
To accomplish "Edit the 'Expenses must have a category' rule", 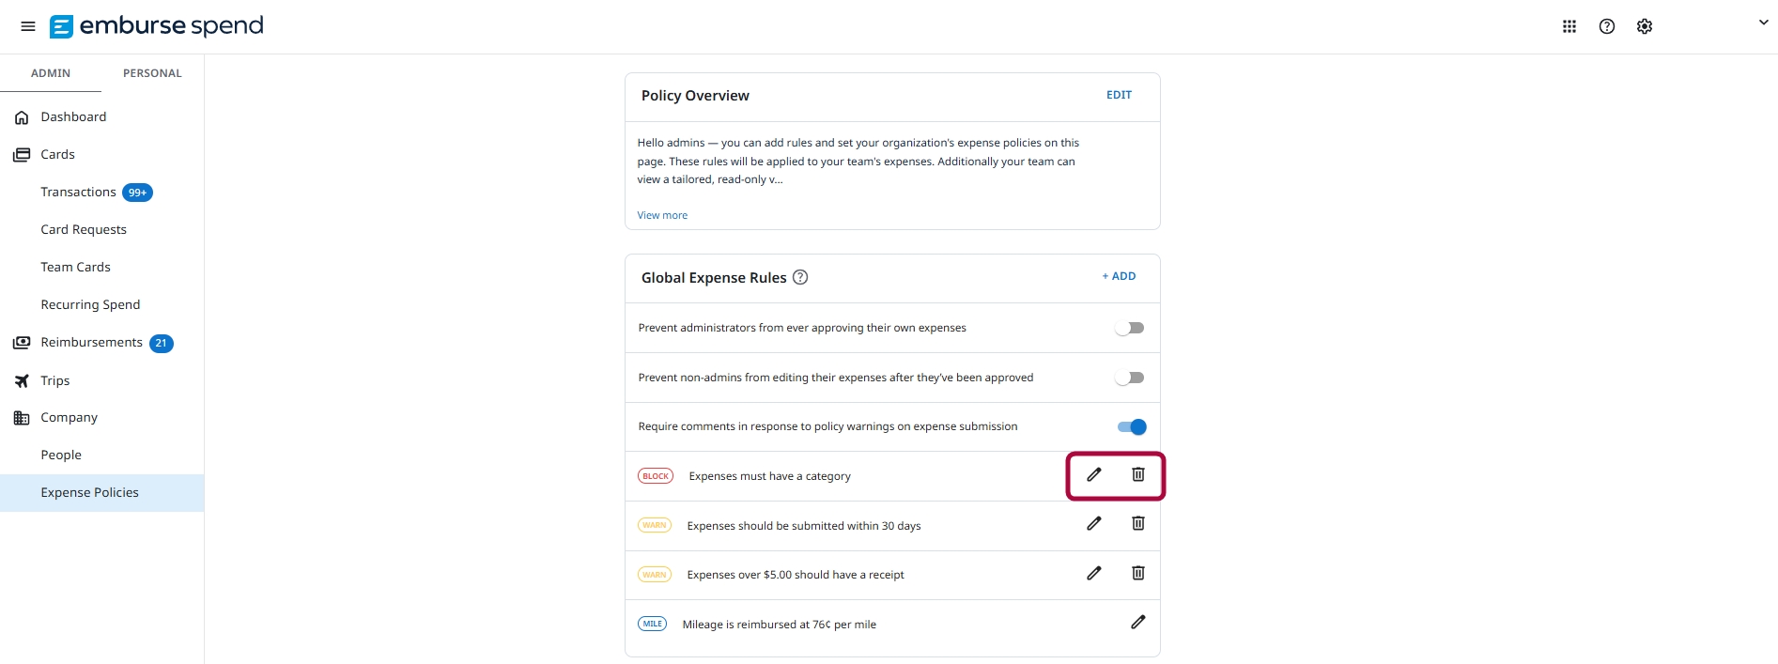I will tap(1093, 474).
